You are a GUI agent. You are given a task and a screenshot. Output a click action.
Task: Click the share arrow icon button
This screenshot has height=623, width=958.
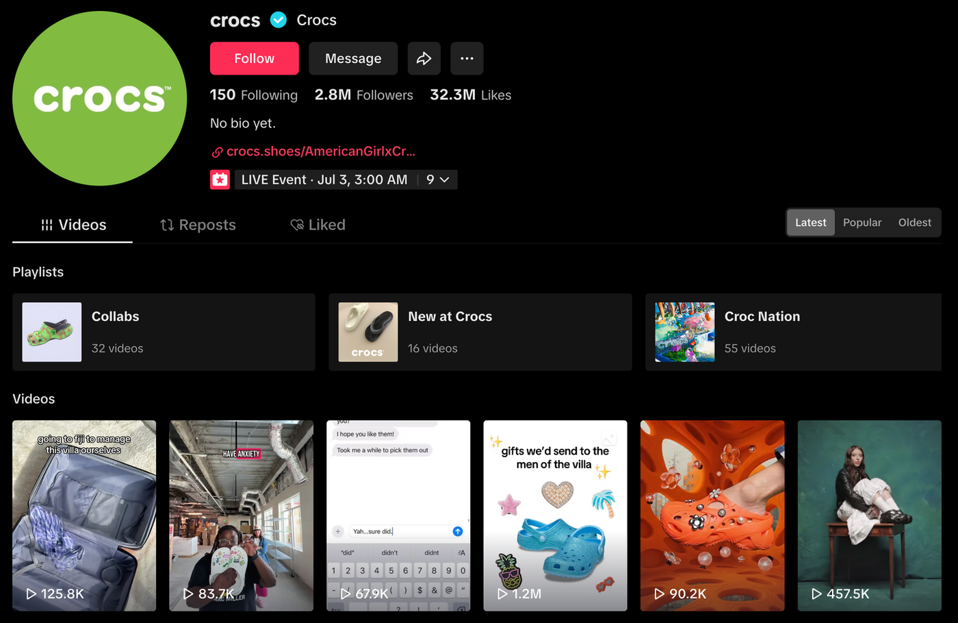coord(424,58)
